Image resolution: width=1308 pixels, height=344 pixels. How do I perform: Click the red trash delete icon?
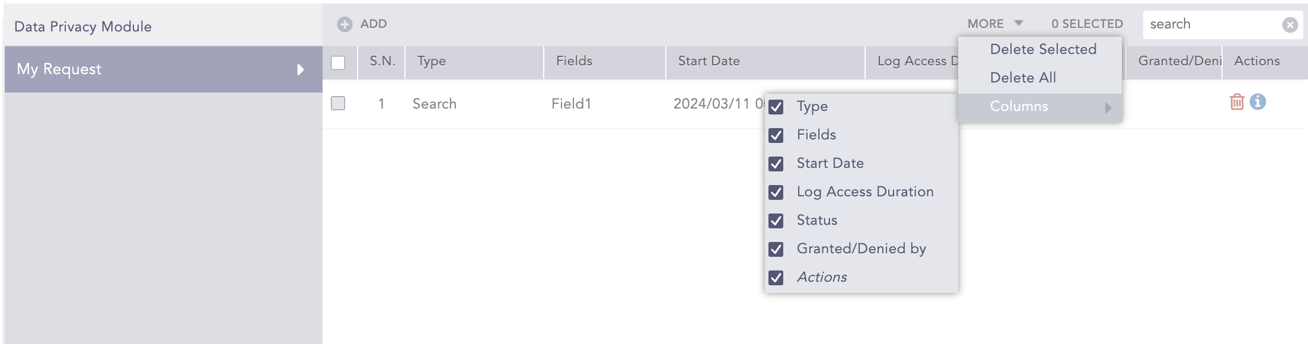coord(1237,102)
